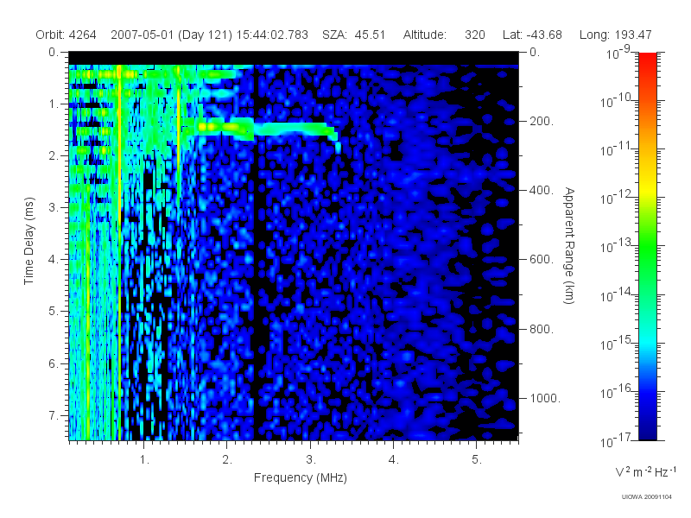Click the '7.' tick on the time delay axis
Viewport: 691px width, 518px height.
54,415
